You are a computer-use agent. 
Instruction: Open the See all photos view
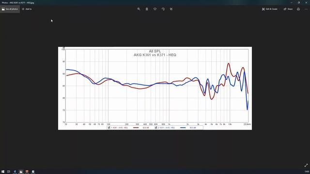pos(10,9)
